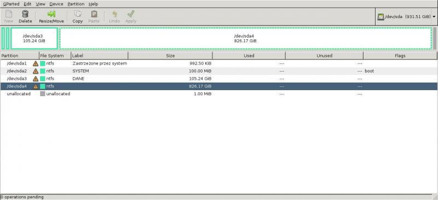Click warning icon beside /dev/sda3 row
Image resolution: width=438 pixels, height=200 pixels.
tap(36, 79)
